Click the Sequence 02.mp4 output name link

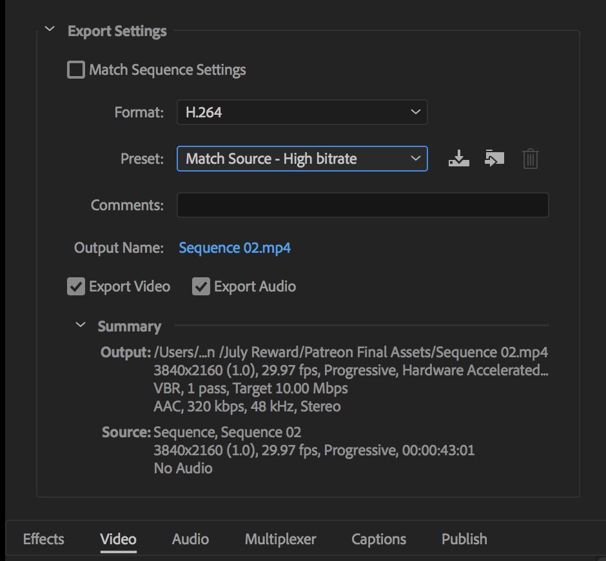(235, 247)
